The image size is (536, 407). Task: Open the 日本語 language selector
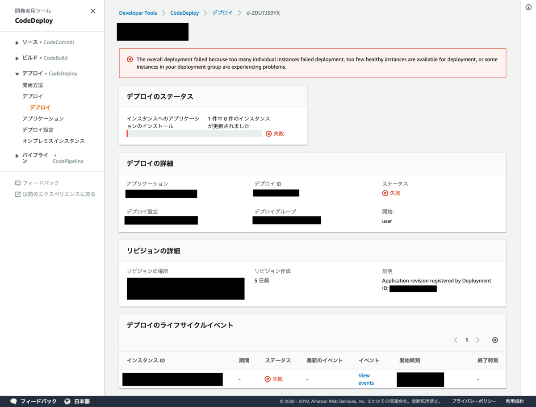pyautogui.click(x=82, y=401)
